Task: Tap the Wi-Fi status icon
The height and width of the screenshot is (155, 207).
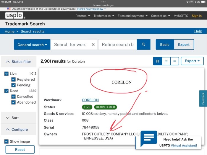Action: pos(187,2)
